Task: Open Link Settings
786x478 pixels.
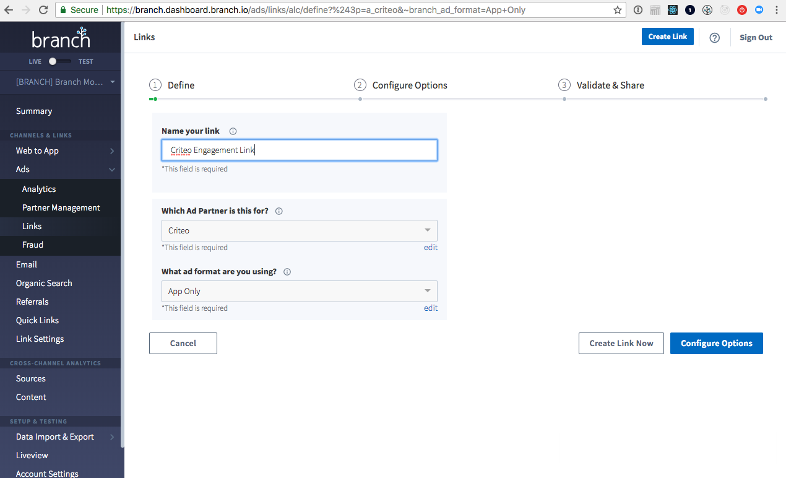Action: [x=40, y=339]
